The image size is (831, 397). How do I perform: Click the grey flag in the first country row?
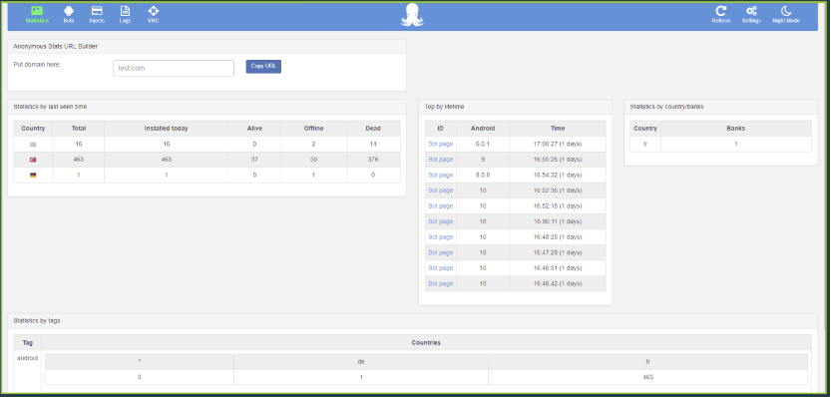33,145
